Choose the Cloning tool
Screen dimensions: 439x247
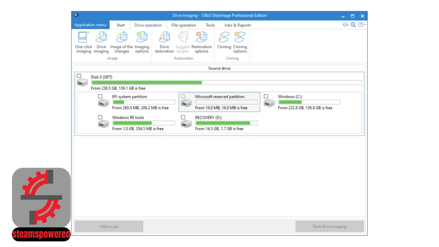pos(224,40)
